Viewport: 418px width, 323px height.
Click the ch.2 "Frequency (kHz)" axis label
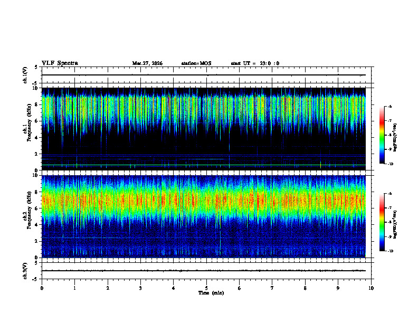[29, 210]
